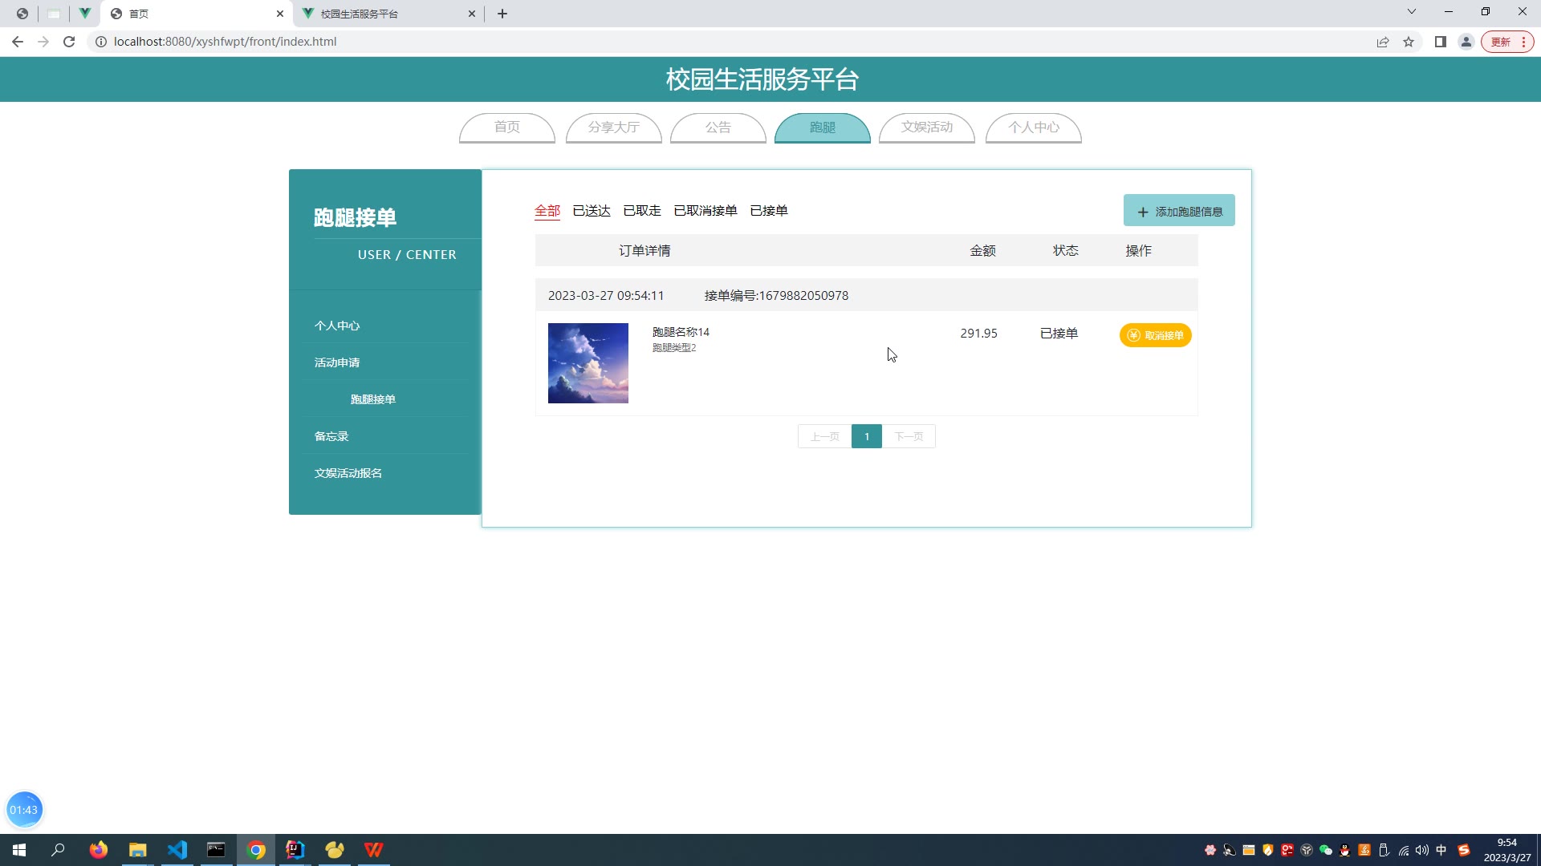Open 备忘录 in the sidebar

(331, 436)
